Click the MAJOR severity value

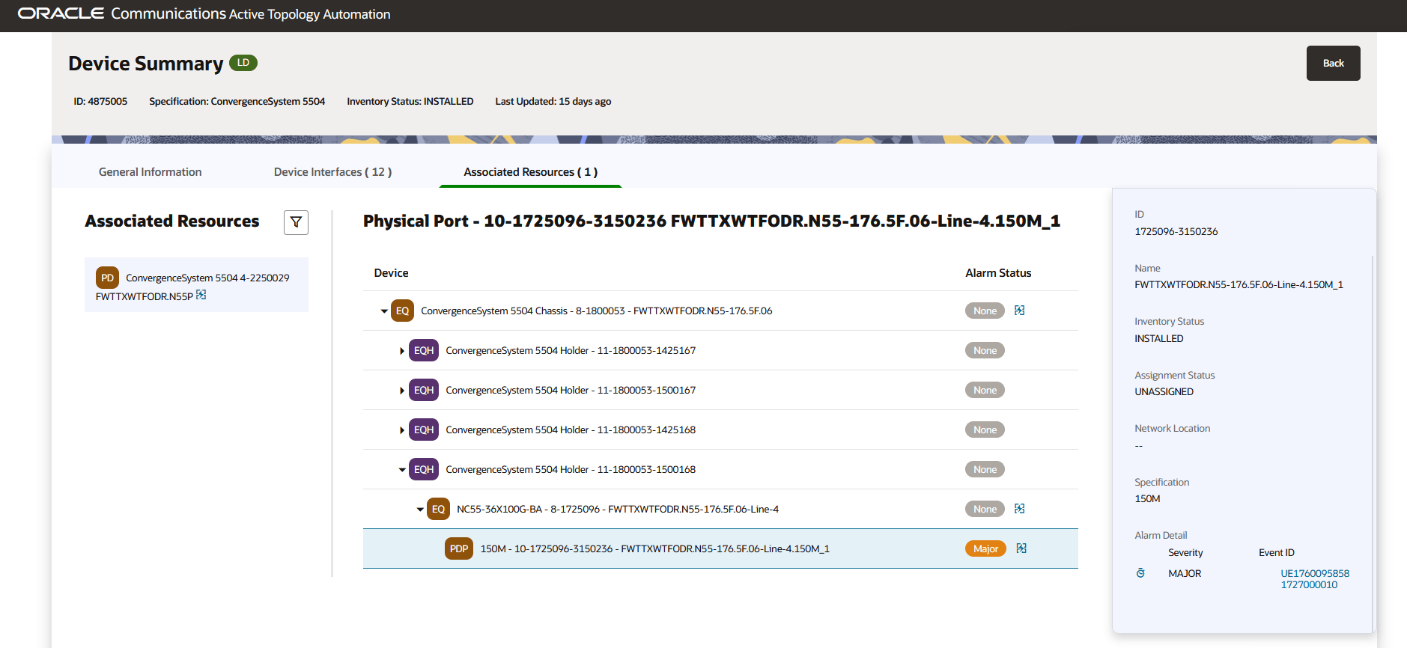1185,573
